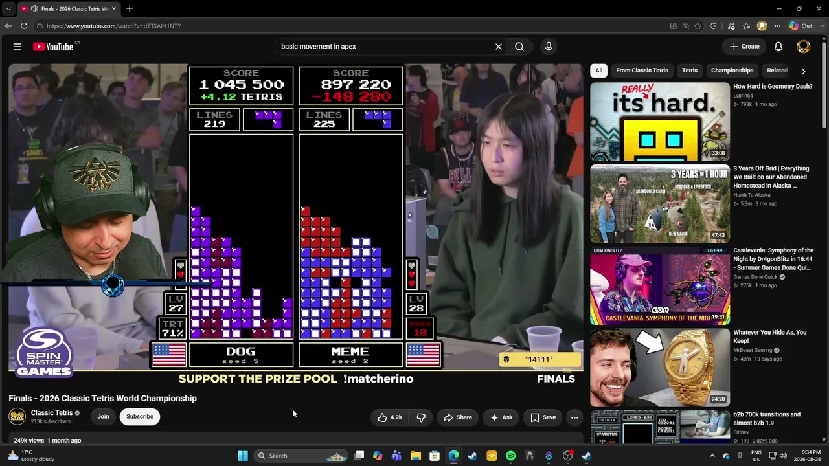Dislike the Tetris finals video
This screenshot has height=466, width=829.
click(x=421, y=417)
